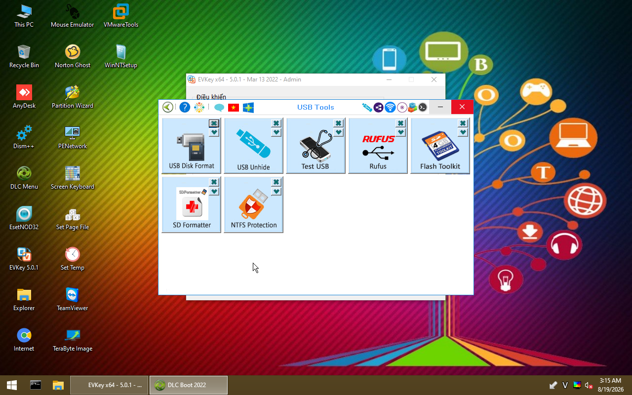Launch the USB Disk Format tool
The image size is (632, 395).
192,146
